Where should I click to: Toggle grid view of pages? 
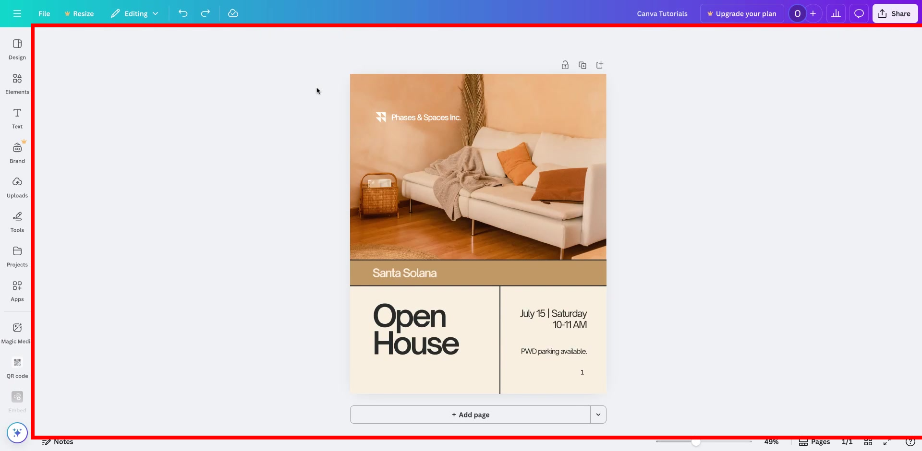(x=868, y=442)
